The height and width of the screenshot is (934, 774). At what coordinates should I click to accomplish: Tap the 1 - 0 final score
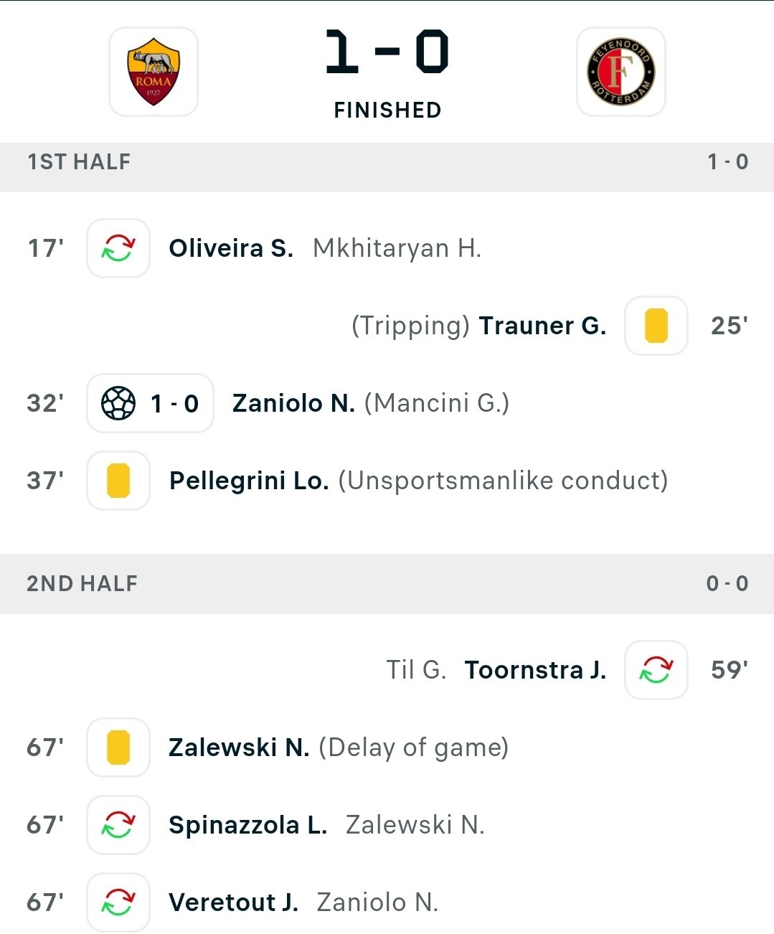point(387,52)
